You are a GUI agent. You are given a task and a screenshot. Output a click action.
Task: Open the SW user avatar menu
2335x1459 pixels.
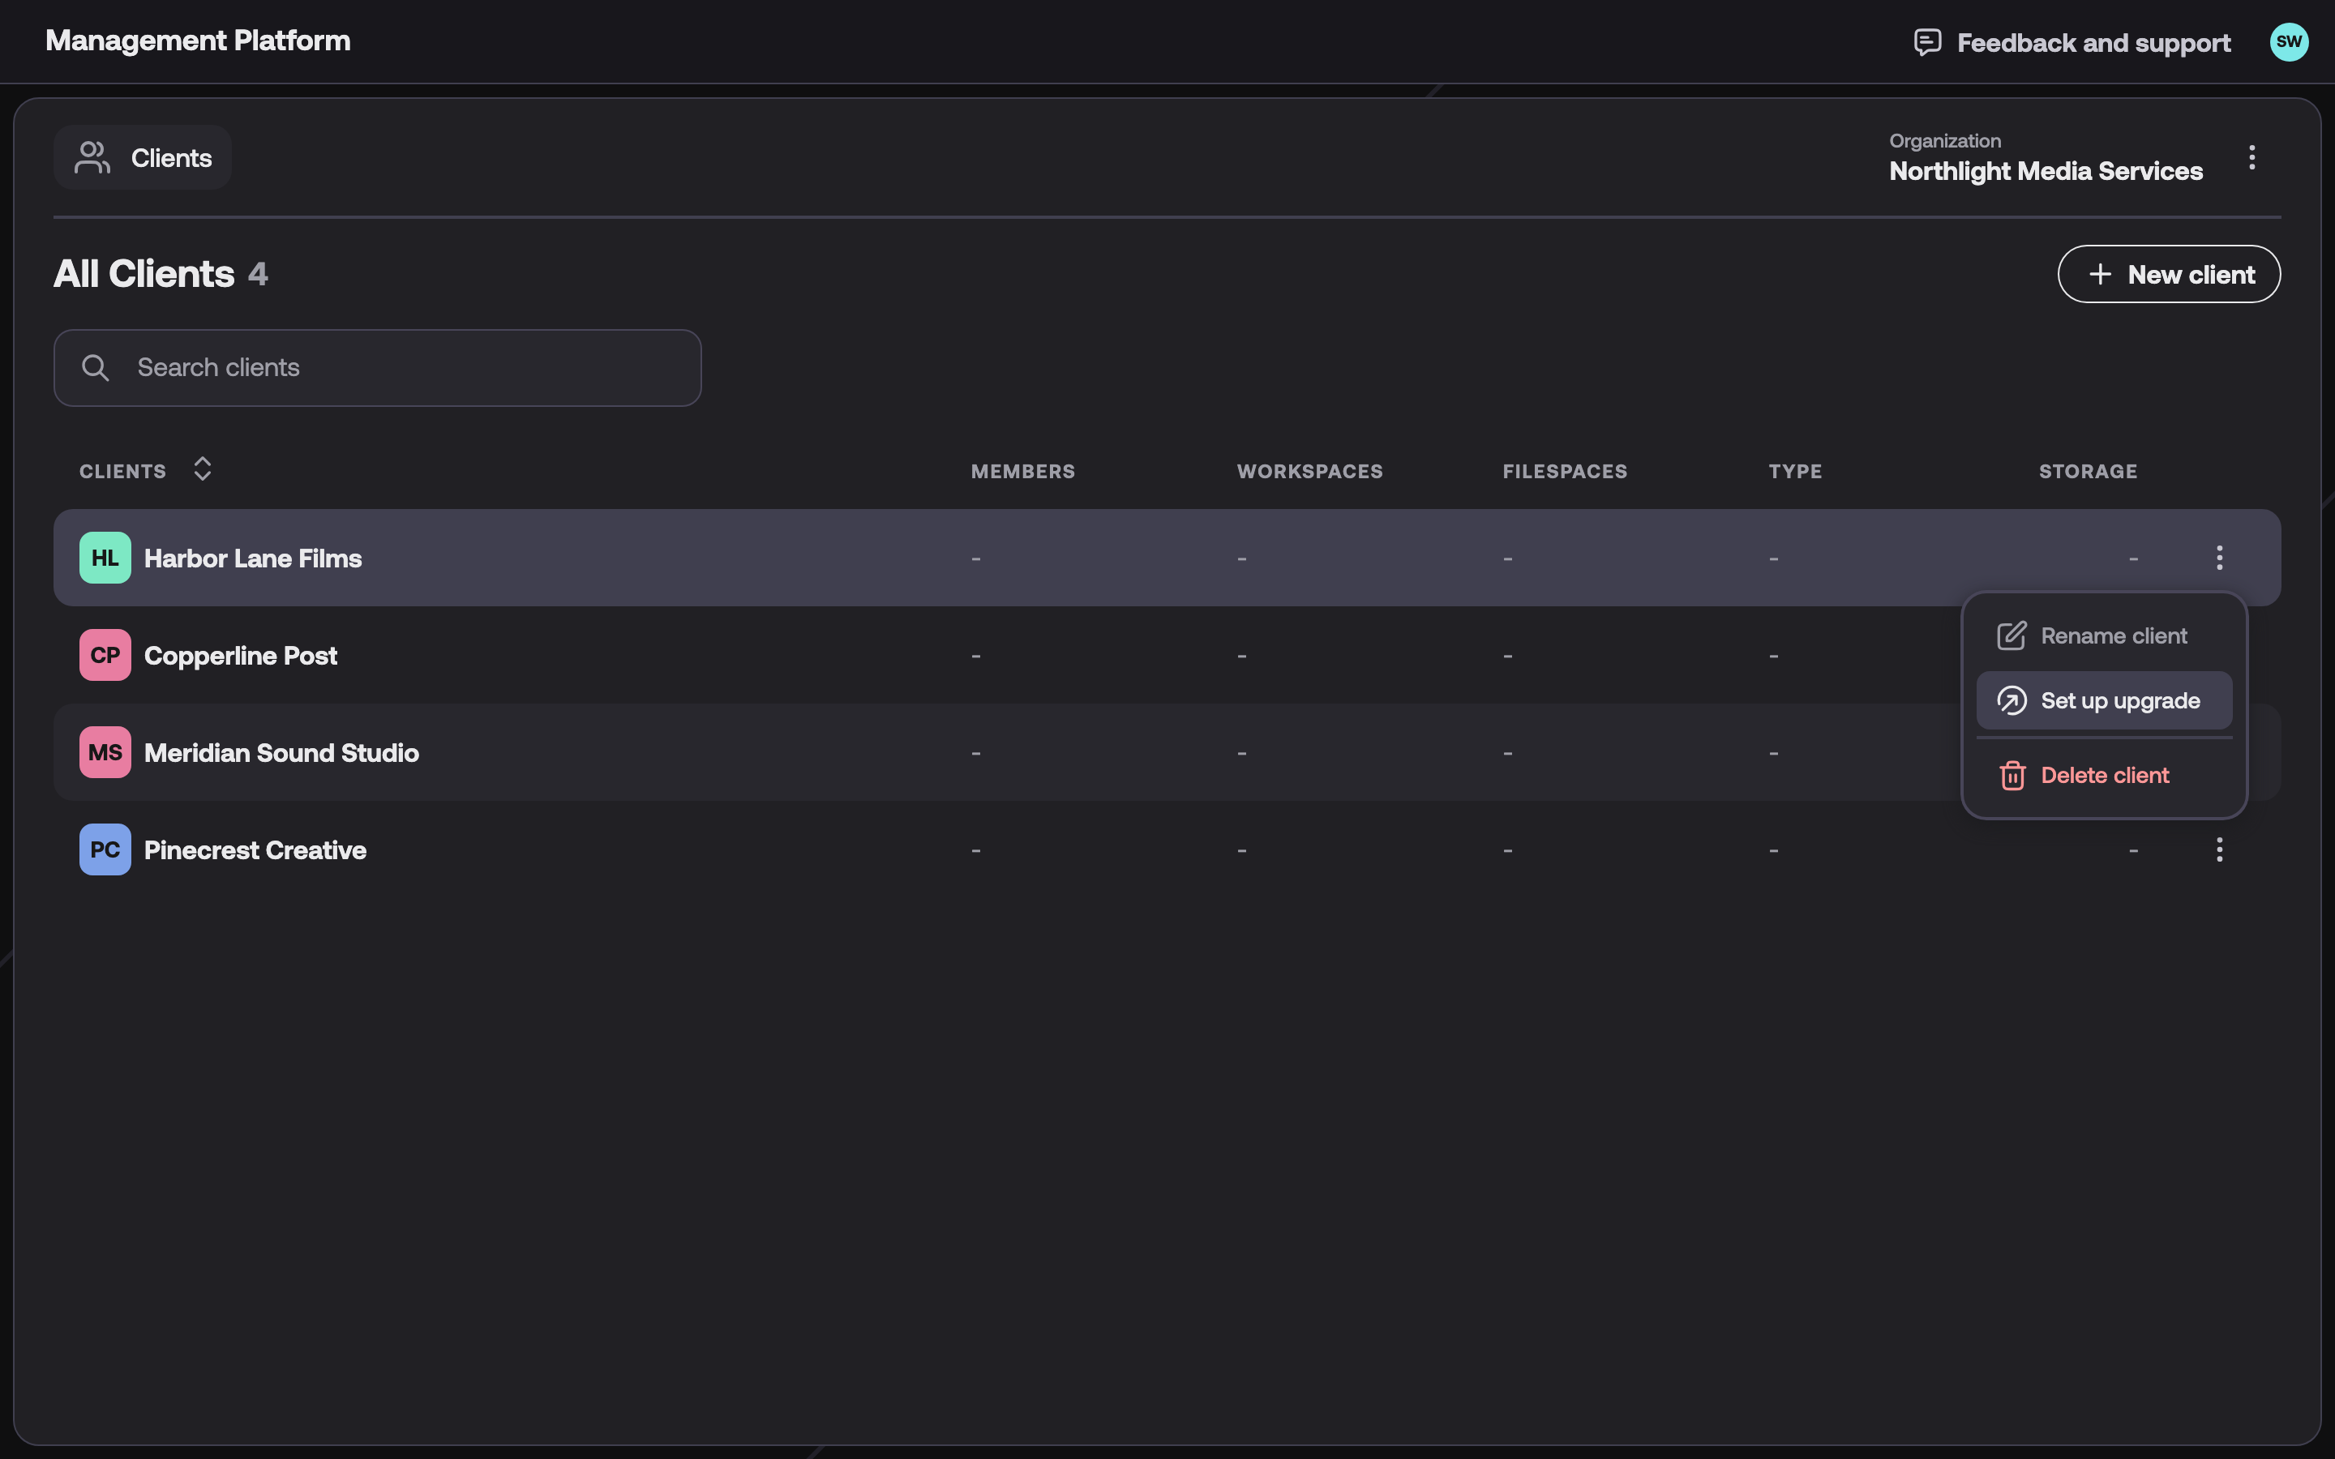(2289, 41)
